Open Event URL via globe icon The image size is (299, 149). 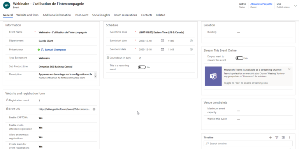pyautogui.click(x=94, y=109)
